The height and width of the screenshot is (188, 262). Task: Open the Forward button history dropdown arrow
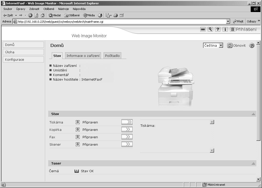click(x=25, y=16)
